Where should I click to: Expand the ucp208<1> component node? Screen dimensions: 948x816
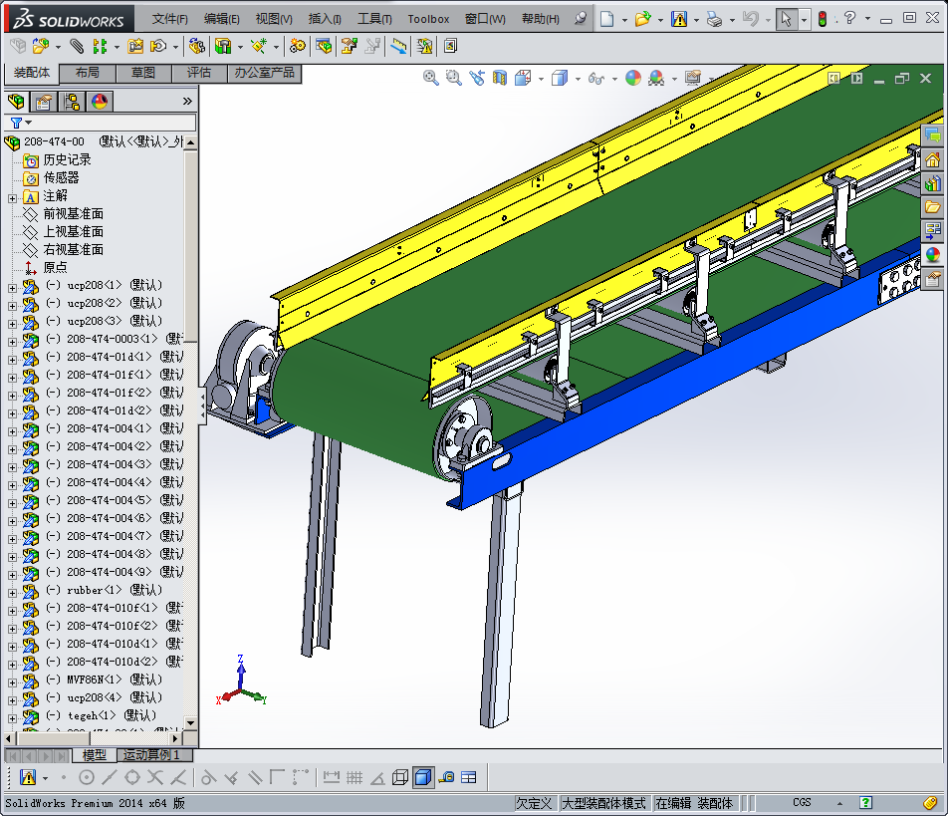click(x=12, y=286)
